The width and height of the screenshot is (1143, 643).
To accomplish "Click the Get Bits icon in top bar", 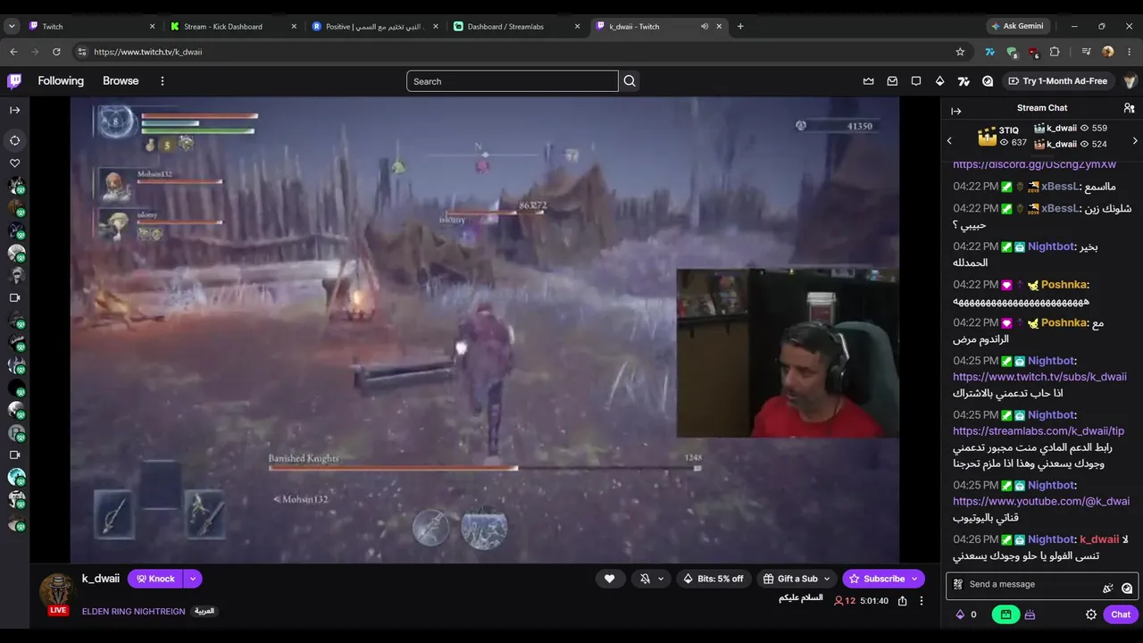I will pyautogui.click(x=939, y=81).
